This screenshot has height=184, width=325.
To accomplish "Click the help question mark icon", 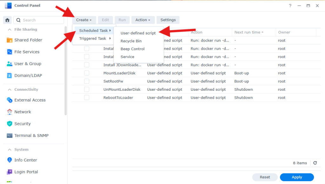I will [x=290, y=6].
